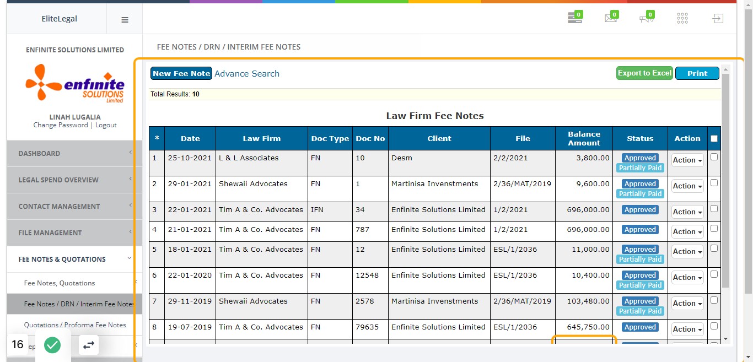
Task: Click the Change Password link
Action: [x=61, y=125]
